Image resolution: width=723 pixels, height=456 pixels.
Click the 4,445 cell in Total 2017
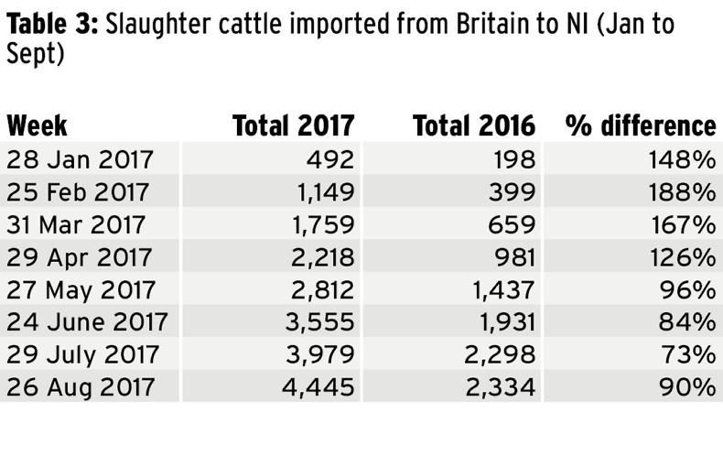coord(318,386)
